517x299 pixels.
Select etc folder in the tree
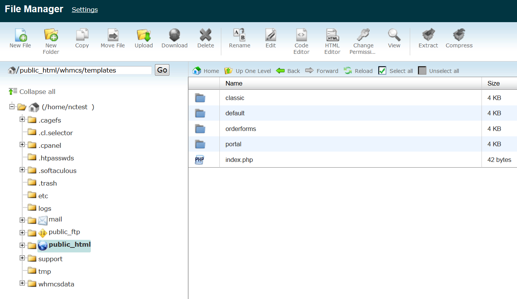tap(43, 196)
